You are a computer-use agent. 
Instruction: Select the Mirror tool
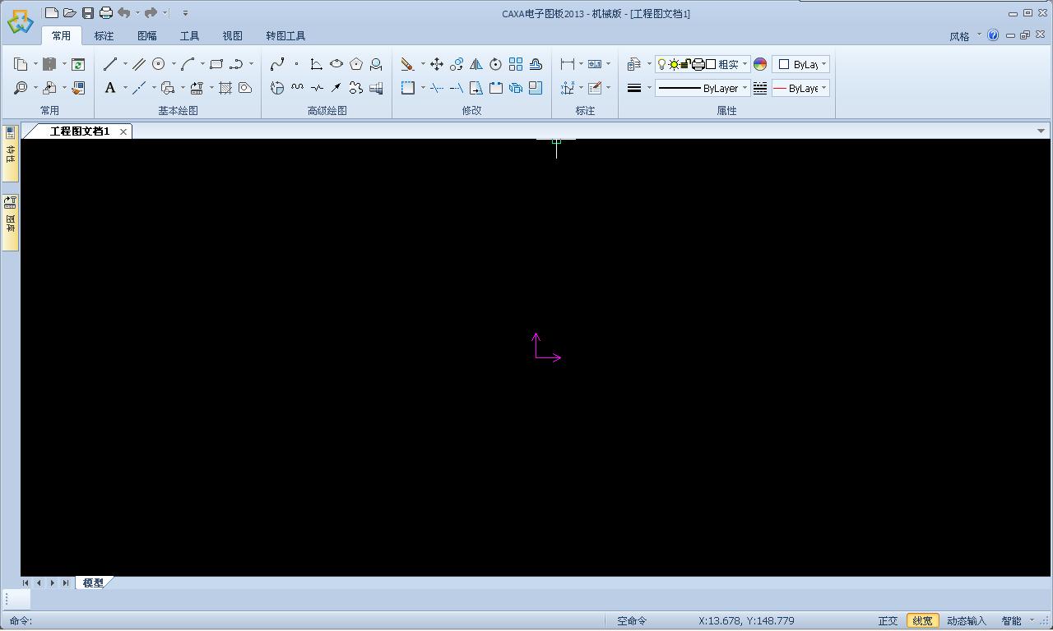pos(476,64)
